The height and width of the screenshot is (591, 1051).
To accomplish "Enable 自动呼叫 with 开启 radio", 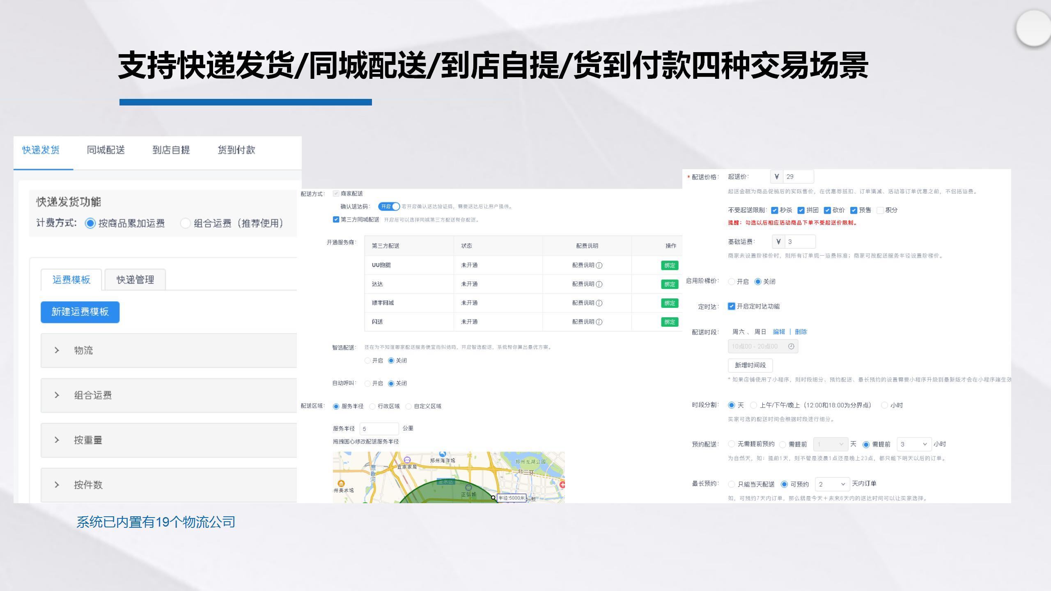I will 367,384.
